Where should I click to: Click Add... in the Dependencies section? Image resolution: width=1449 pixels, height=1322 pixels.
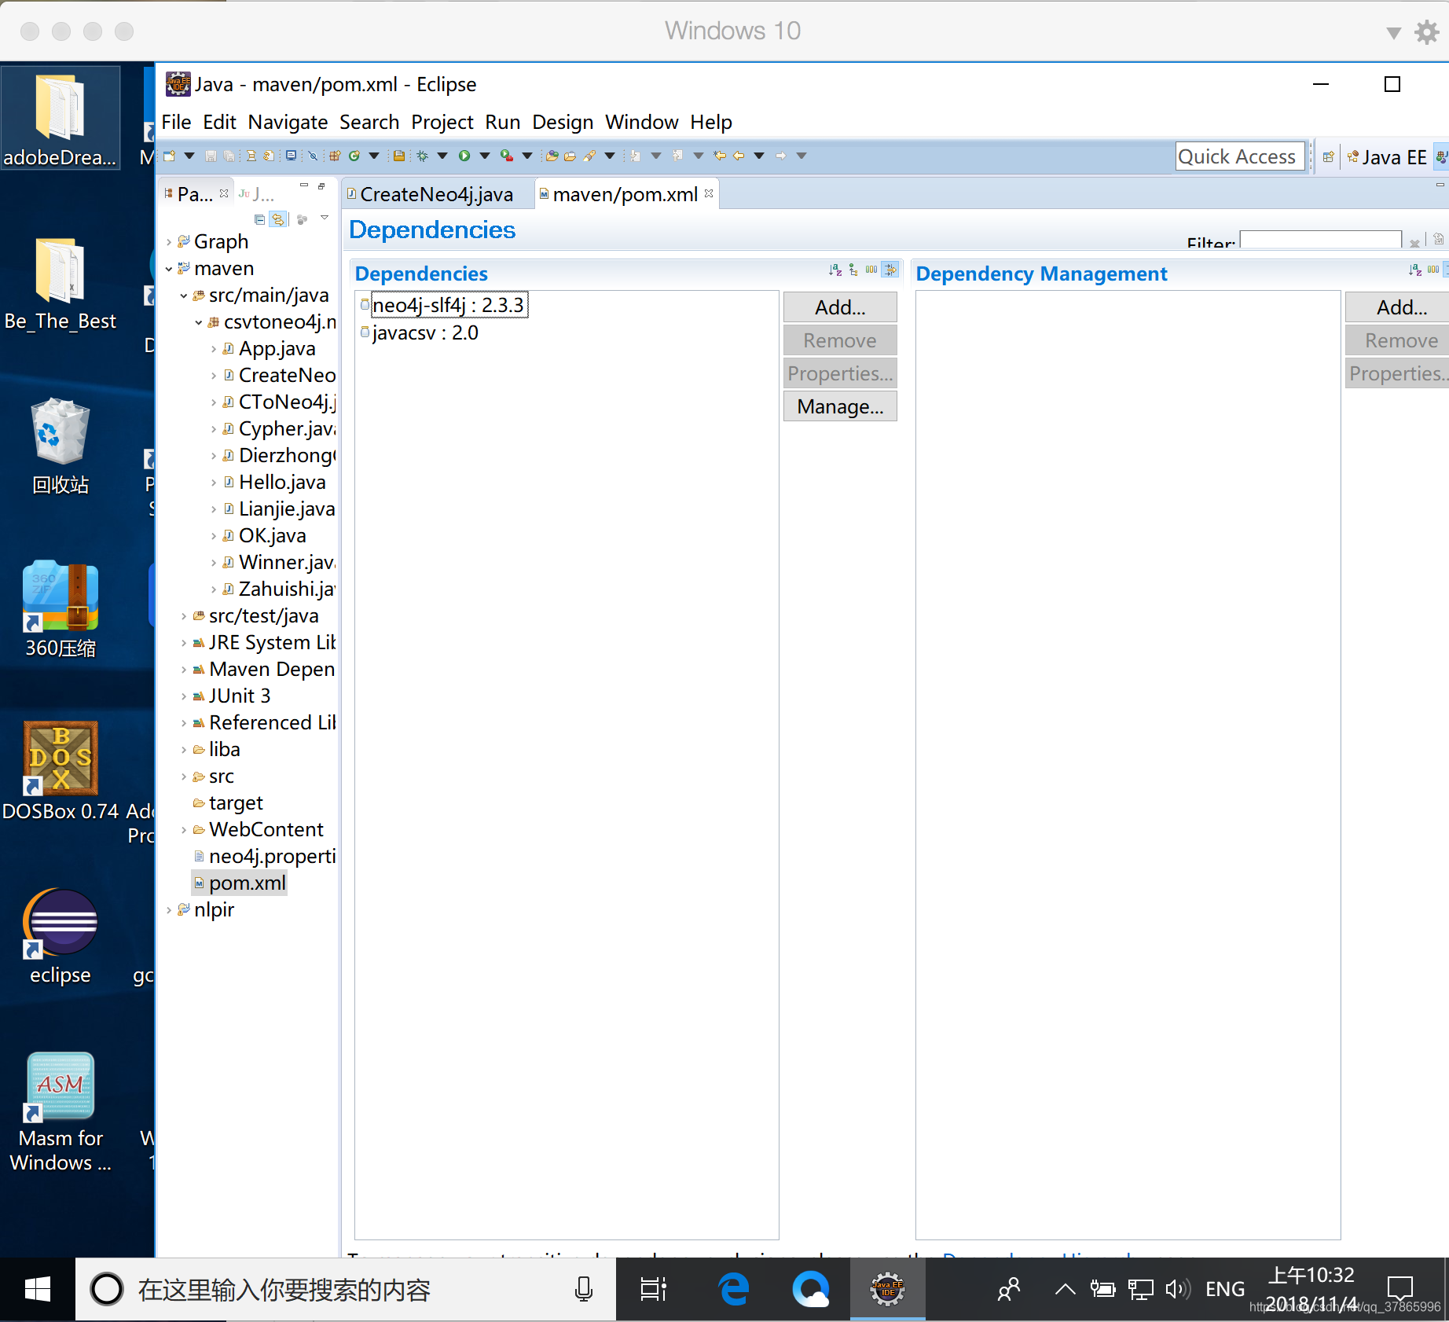[x=840, y=307]
